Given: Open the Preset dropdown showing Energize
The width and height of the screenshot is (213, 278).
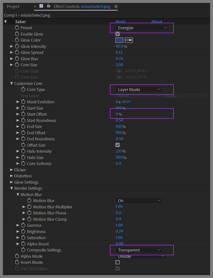Looking at the screenshot, I should (x=142, y=28).
